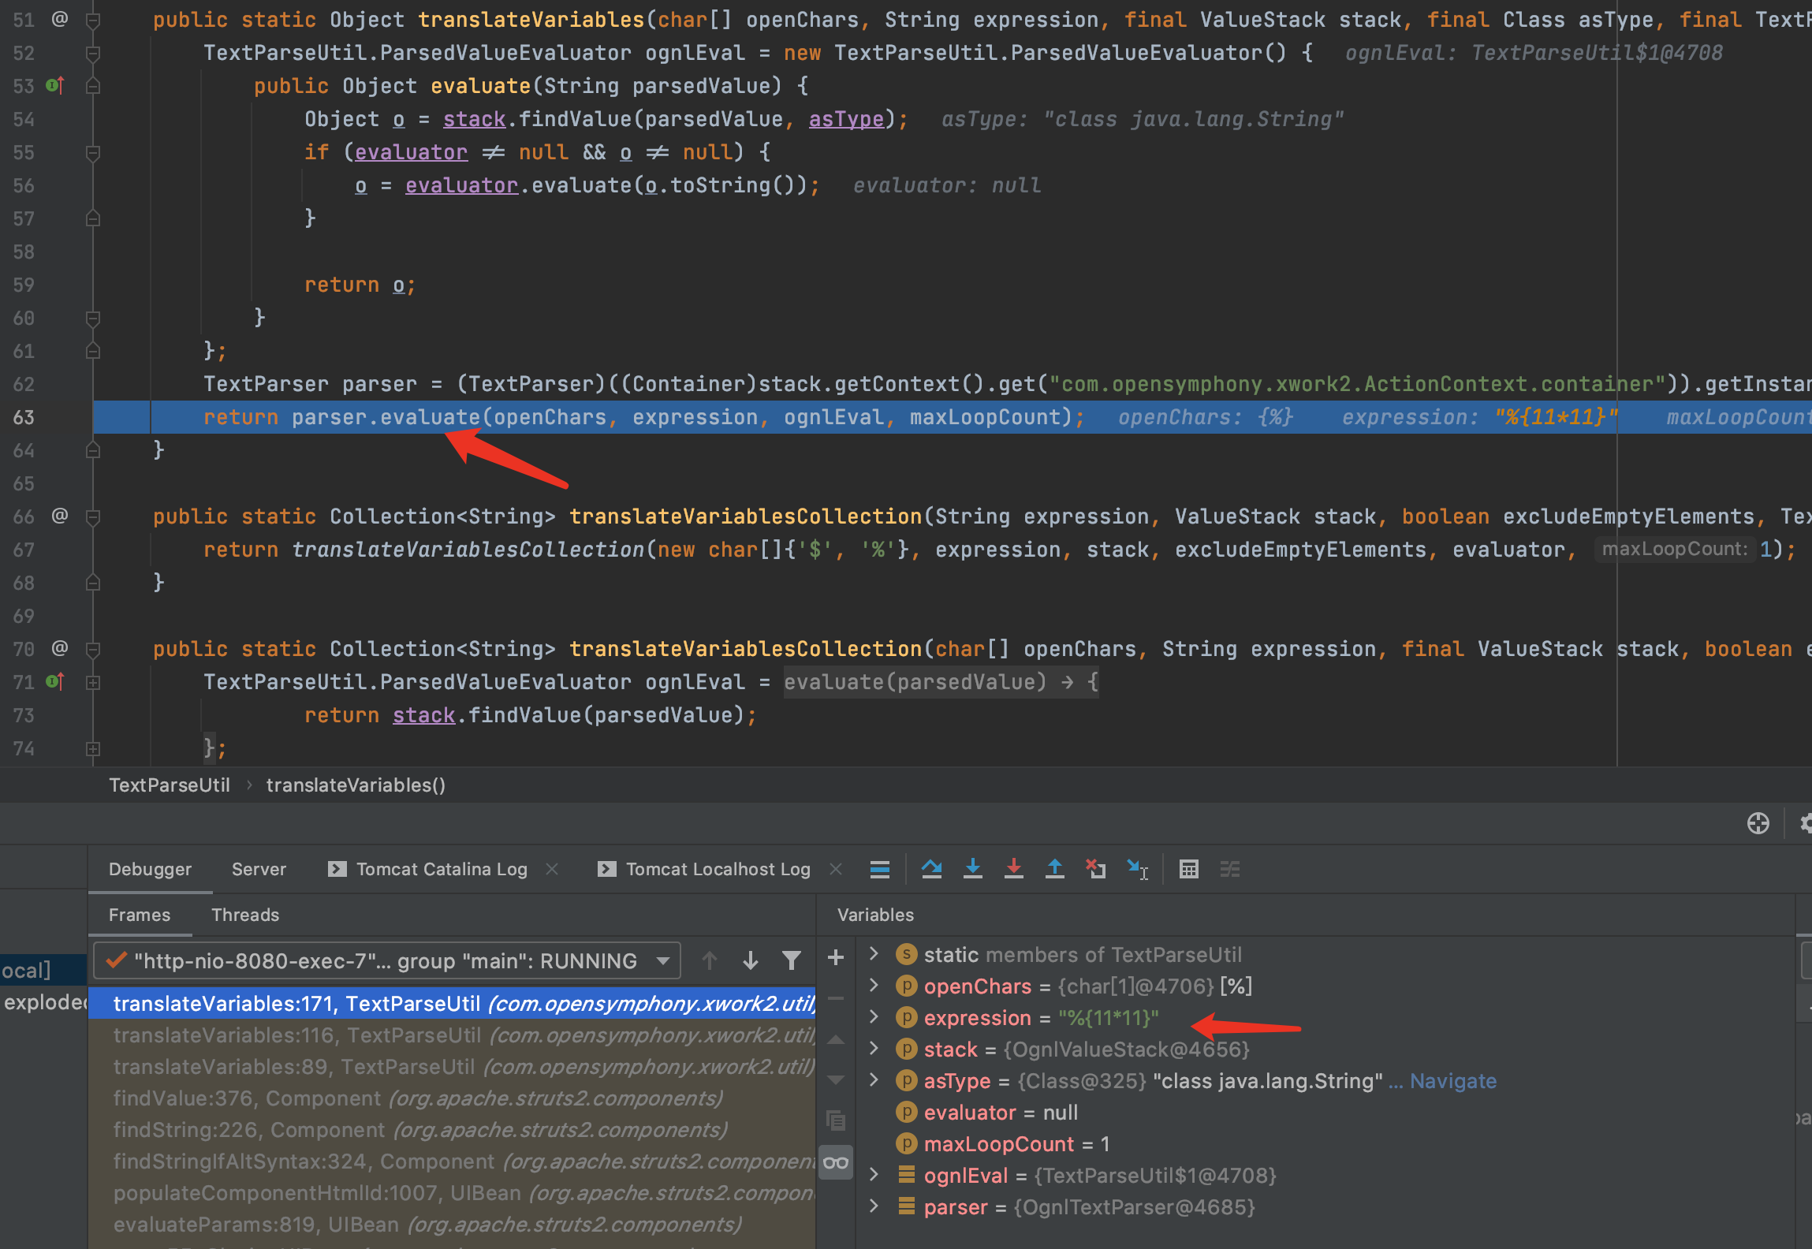Image resolution: width=1812 pixels, height=1249 pixels.
Task: Click Show Execution Point icon
Action: pos(880,869)
